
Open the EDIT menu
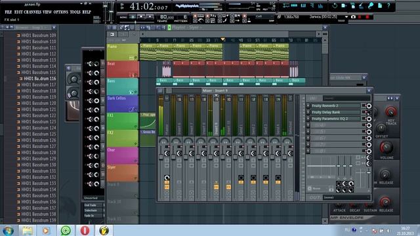pos(18,12)
